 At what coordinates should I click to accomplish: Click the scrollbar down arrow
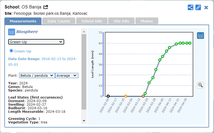click(84, 121)
